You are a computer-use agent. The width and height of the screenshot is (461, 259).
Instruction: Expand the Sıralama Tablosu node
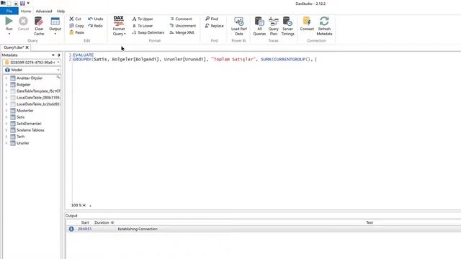click(x=6, y=130)
